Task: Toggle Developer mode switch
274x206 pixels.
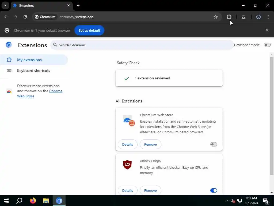Action: (267, 45)
